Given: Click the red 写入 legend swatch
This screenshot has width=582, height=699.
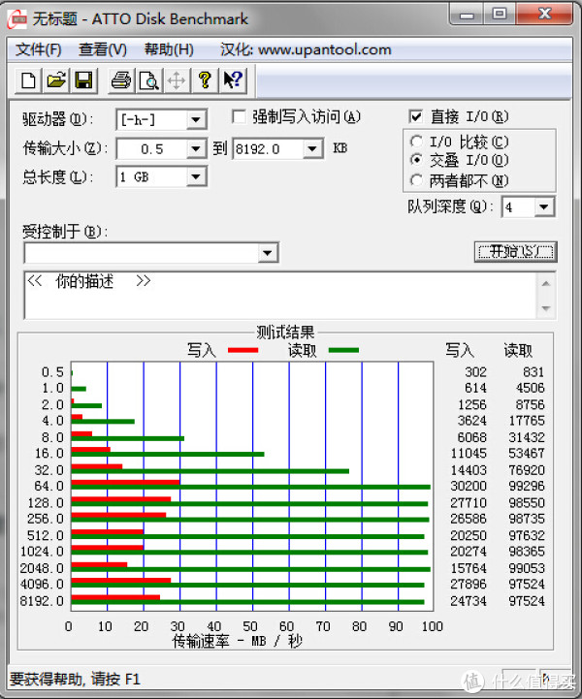Looking at the screenshot, I should pos(243,350).
